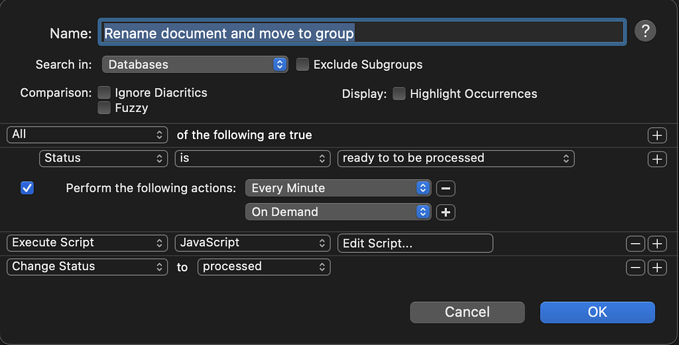Add action using plus on Change Status row
The image size is (679, 345).
tap(656, 267)
